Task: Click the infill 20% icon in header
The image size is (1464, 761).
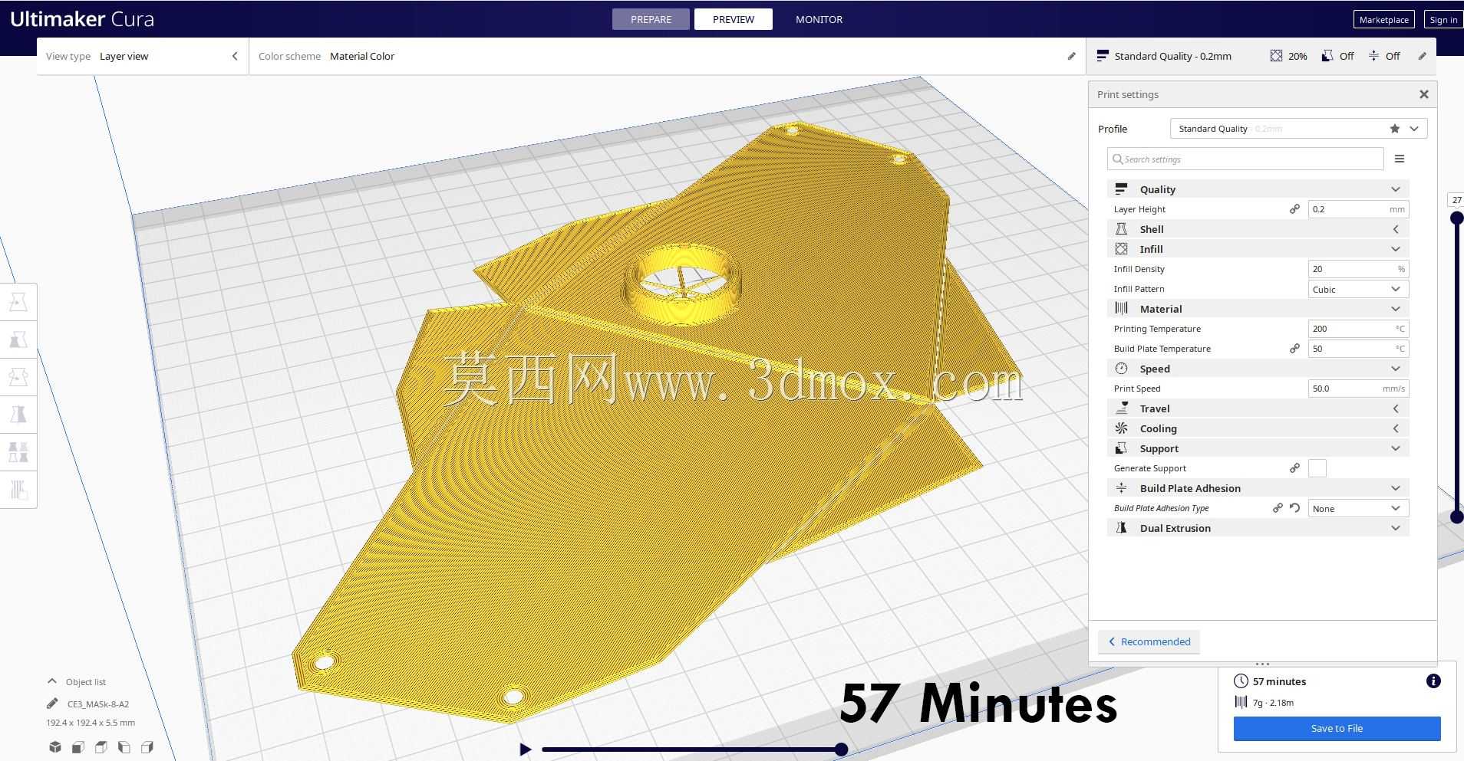Action: 1275,56
